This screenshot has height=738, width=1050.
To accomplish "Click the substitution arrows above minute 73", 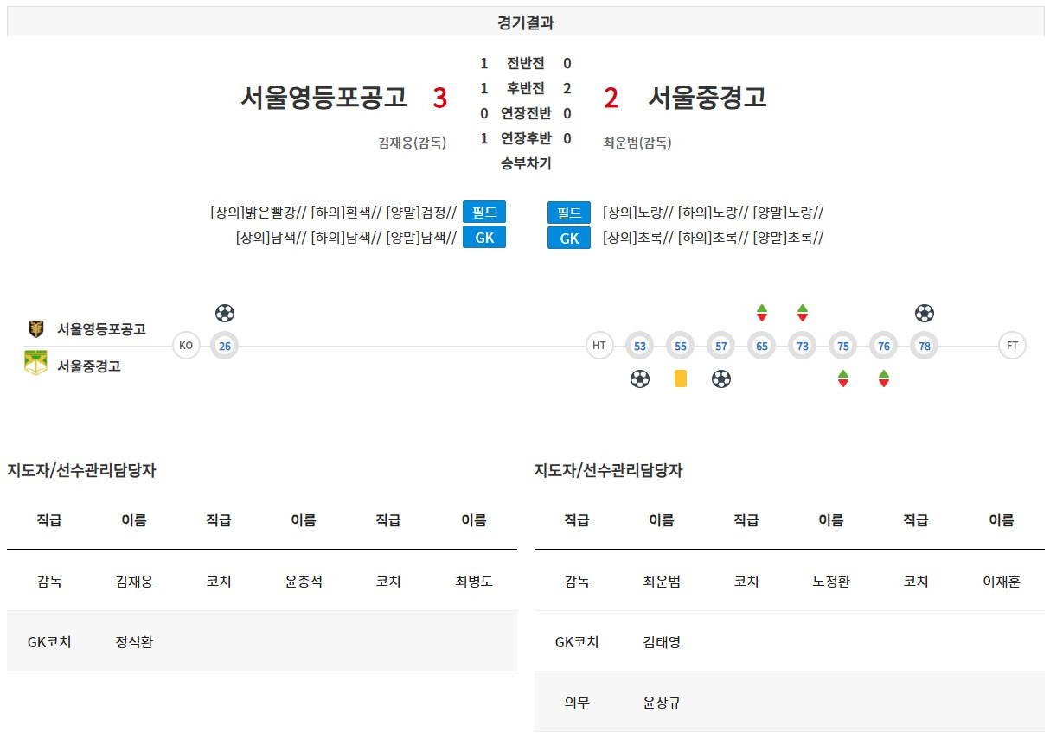I will 803,313.
